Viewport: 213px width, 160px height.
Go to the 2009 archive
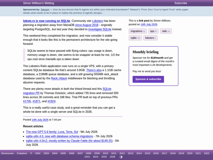click(x=97, y=153)
